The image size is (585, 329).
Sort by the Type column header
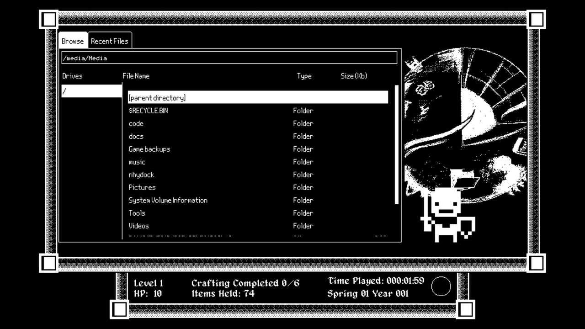304,76
